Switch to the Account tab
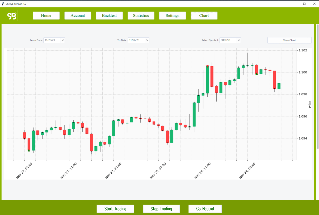319x215 pixels. [78, 15]
